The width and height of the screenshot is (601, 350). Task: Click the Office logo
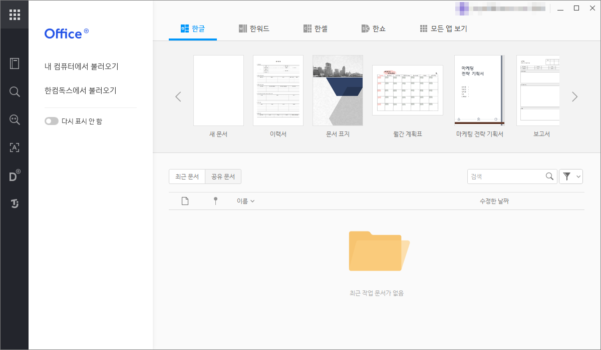click(67, 33)
